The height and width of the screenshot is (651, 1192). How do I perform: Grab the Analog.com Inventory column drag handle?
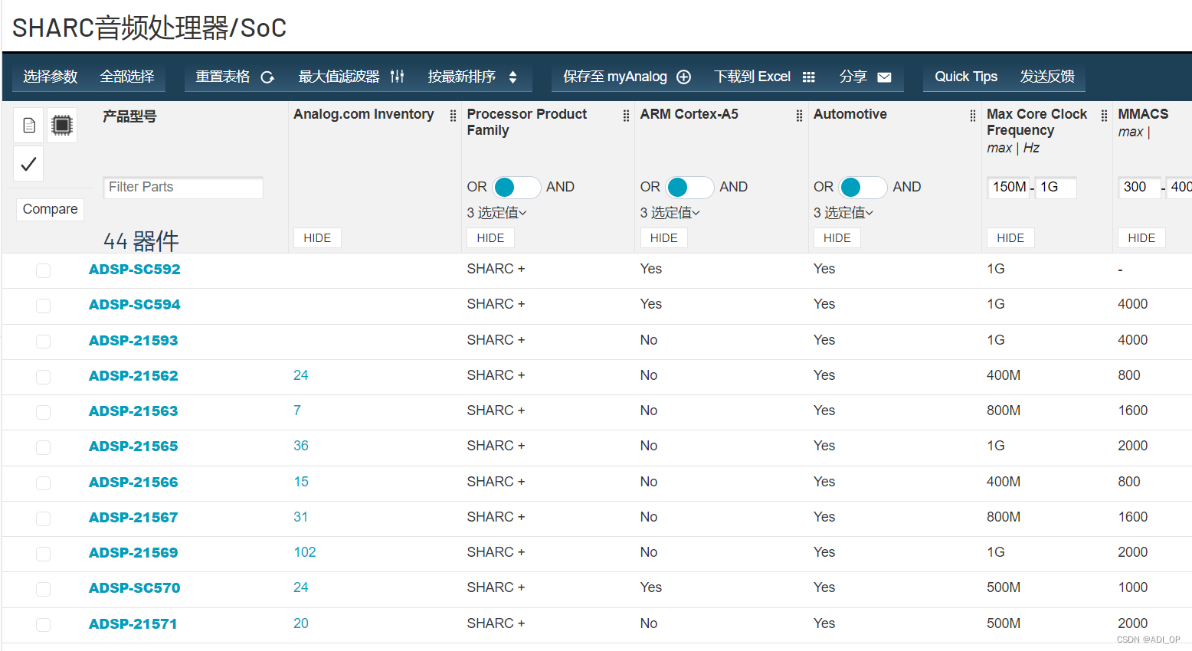point(453,116)
